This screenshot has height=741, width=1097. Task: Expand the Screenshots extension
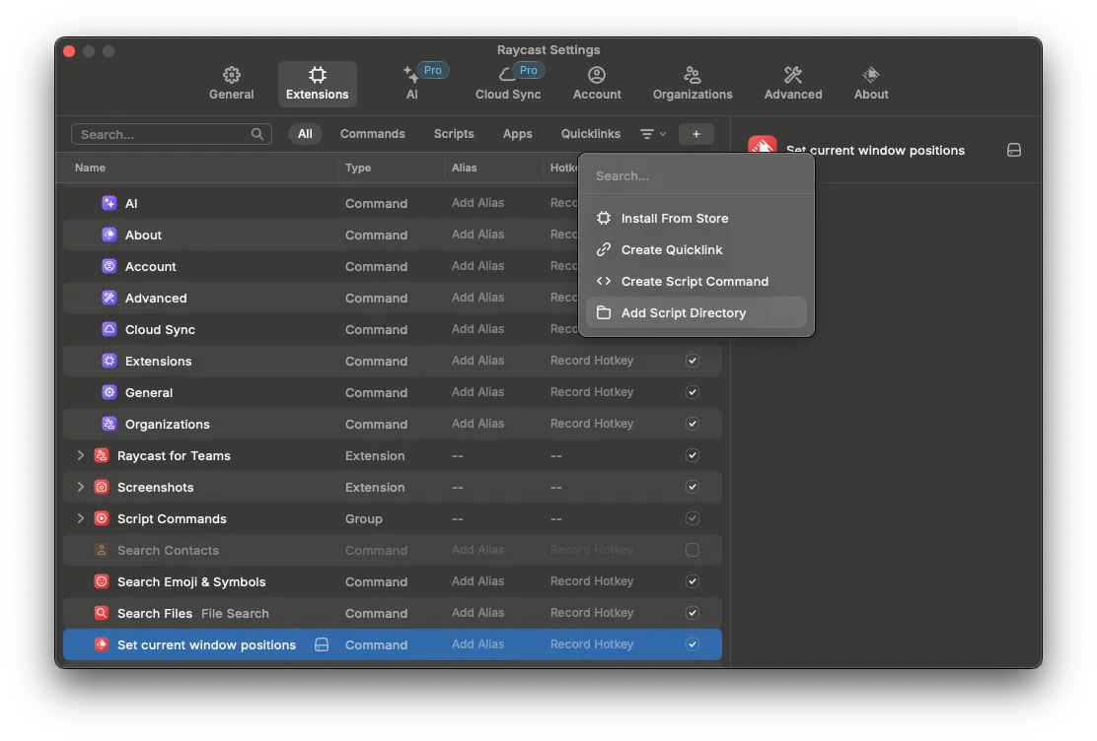pos(81,487)
